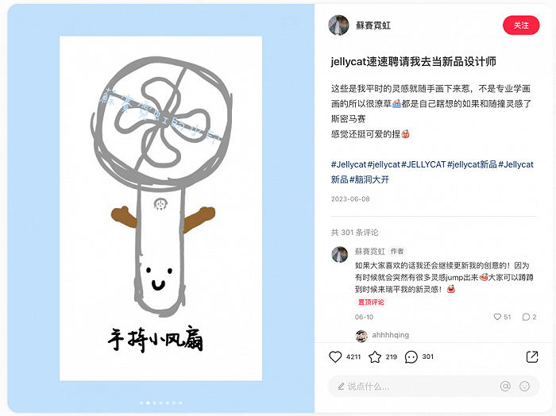Favorite the post using star icon
The width and height of the screenshot is (556, 416).
pyautogui.click(x=375, y=356)
